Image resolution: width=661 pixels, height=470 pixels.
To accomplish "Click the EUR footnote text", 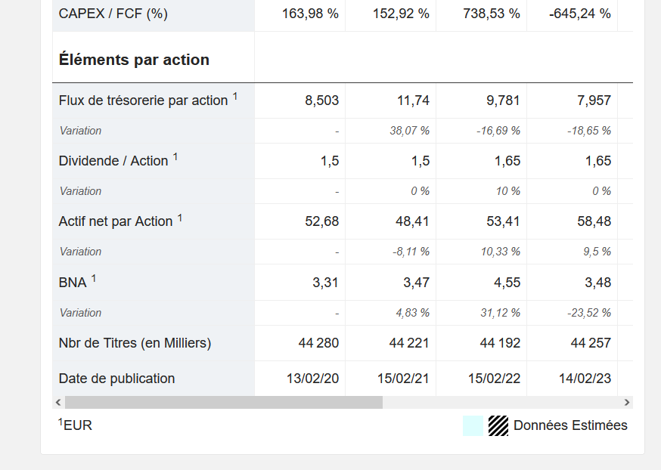I will click(77, 425).
